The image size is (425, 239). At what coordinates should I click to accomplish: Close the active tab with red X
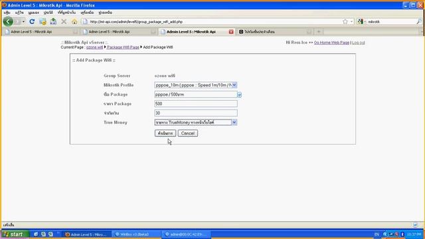[231, 32]
